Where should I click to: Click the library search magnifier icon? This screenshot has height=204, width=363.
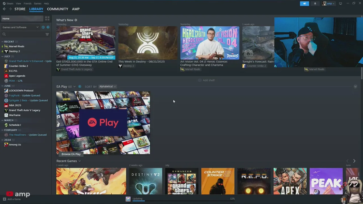(x=4, y=34)
